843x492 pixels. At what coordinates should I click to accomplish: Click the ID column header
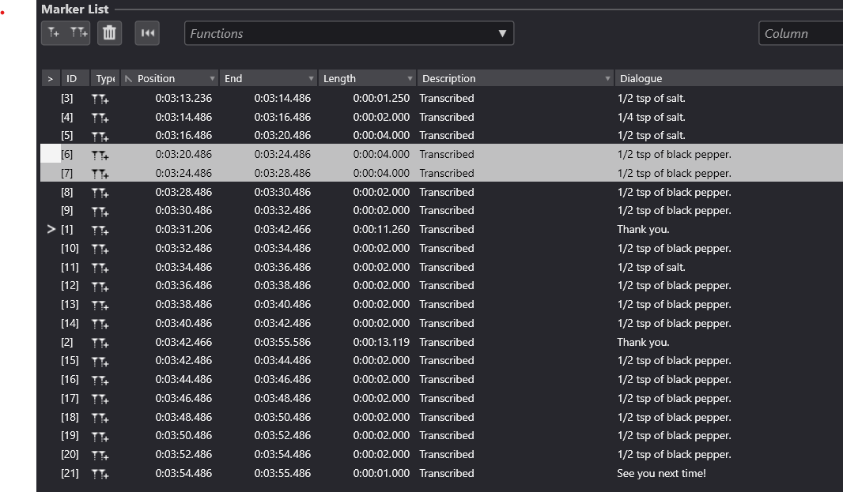click(72, 79)
